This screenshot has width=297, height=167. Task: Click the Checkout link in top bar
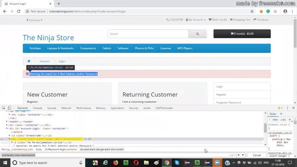click(261, 19)
